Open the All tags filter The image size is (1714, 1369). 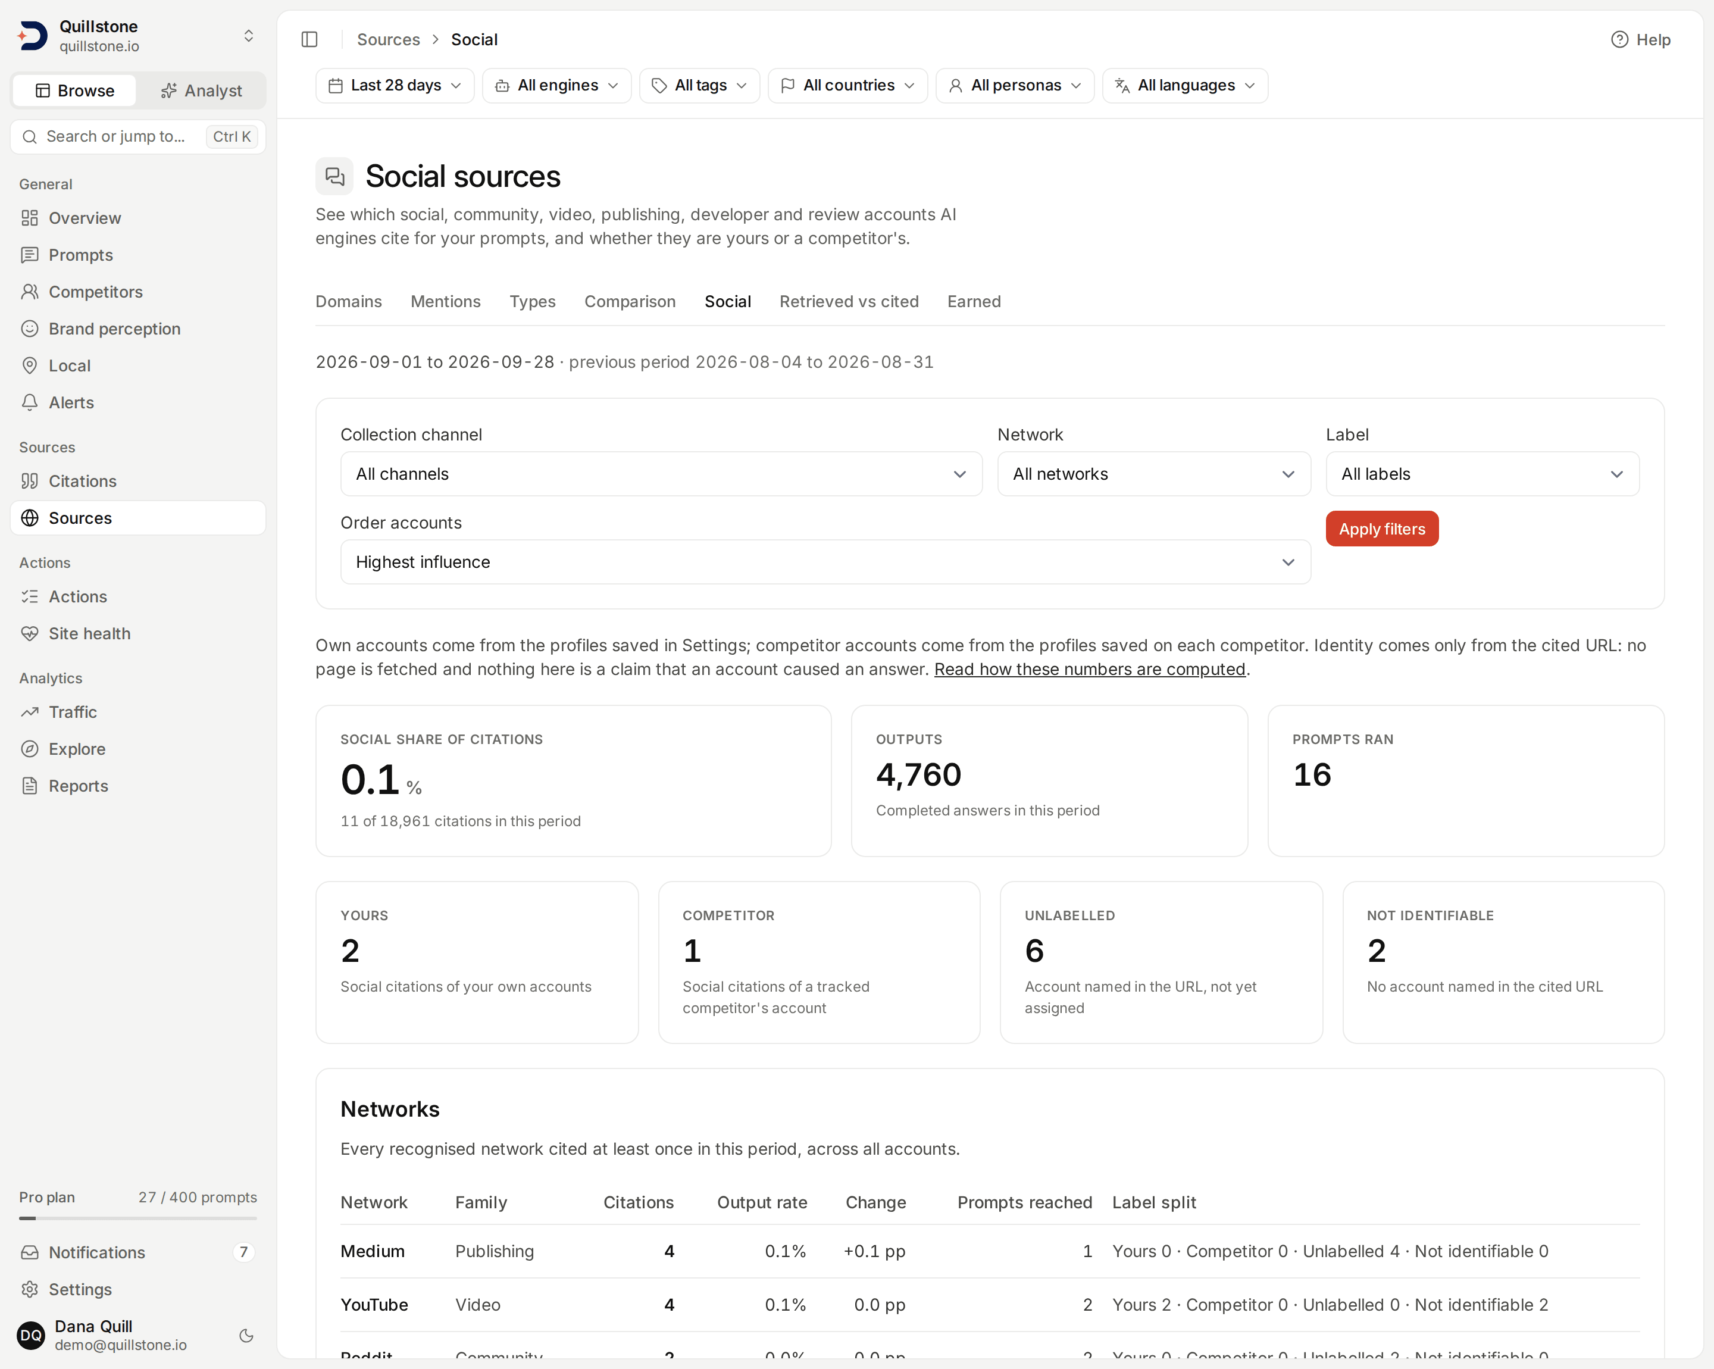click(x=700, y=85)
